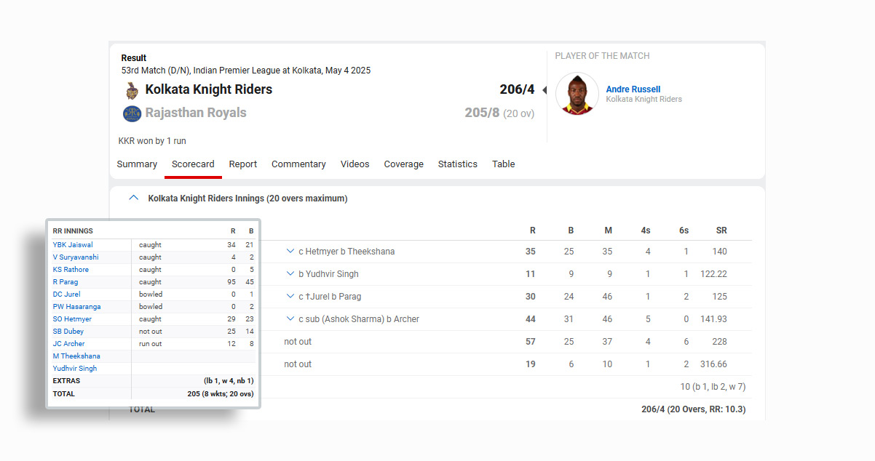Image resolution: width=875 pixels, height=461 pixels.
Task: Click SO Hetmyer in RR innings list
Action: tap(72, 319)
